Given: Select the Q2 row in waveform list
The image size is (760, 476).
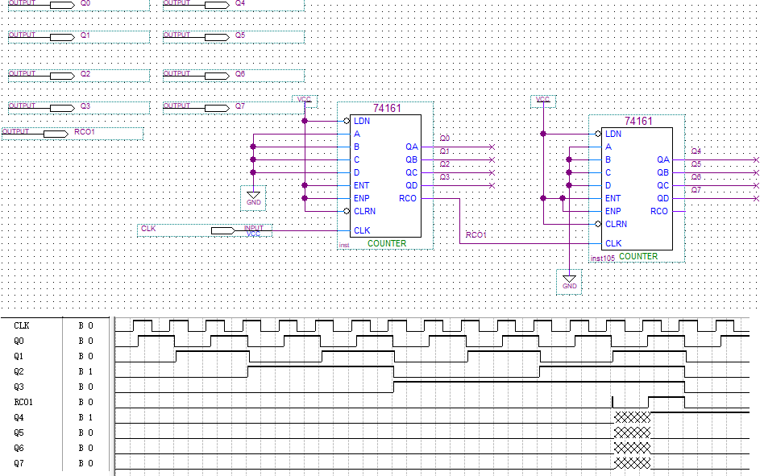Looking at the screenshot, I should click(x=56, y=371).
